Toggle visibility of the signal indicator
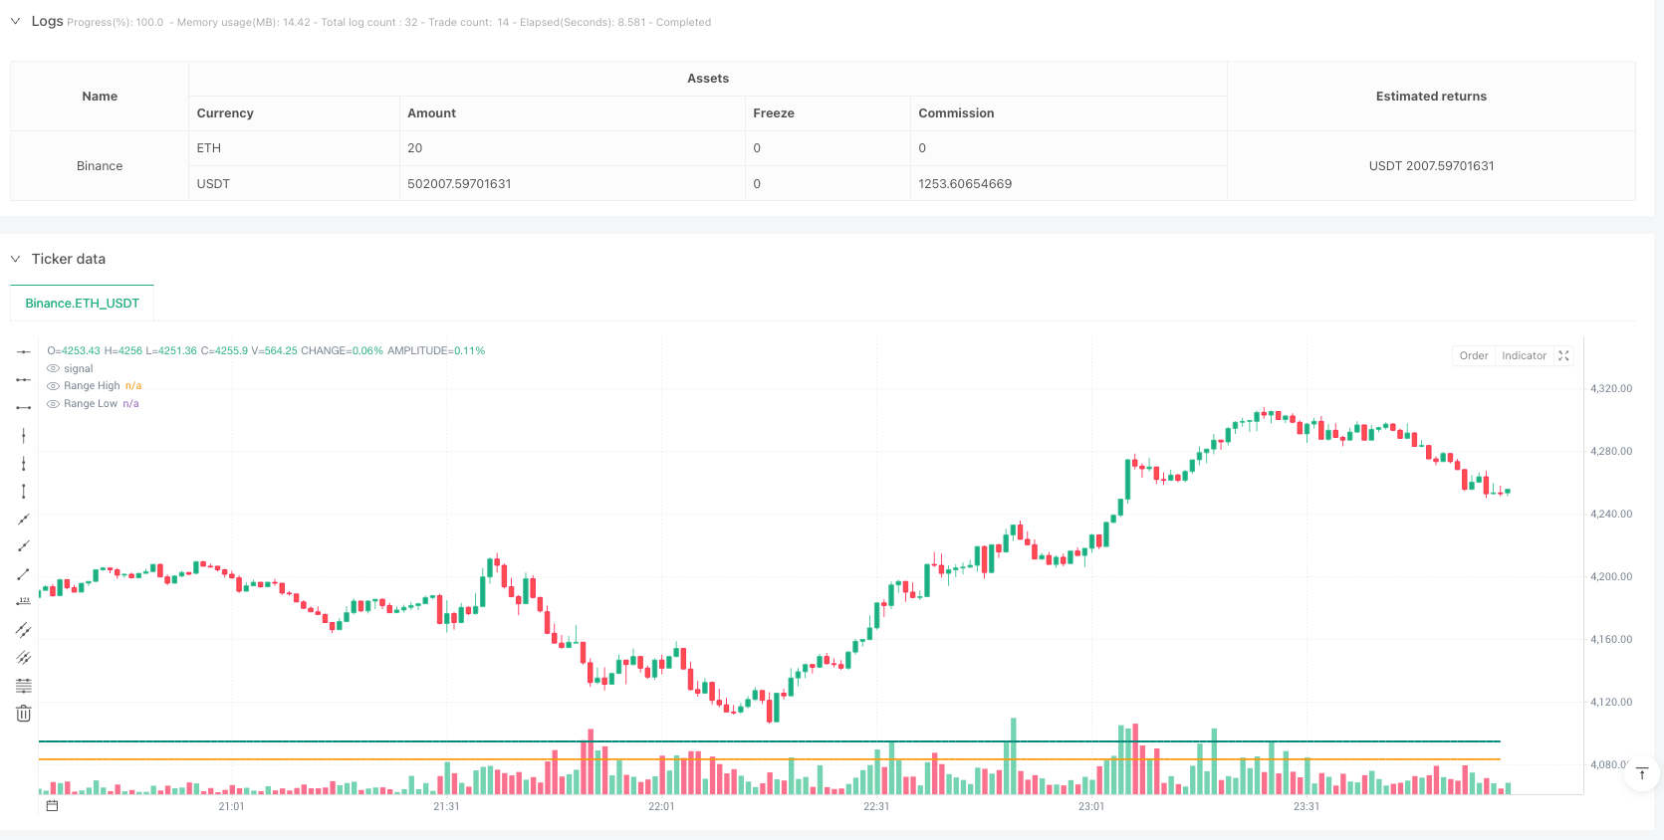The height and width of the screenshot is (840, 1664). [54, 368]
